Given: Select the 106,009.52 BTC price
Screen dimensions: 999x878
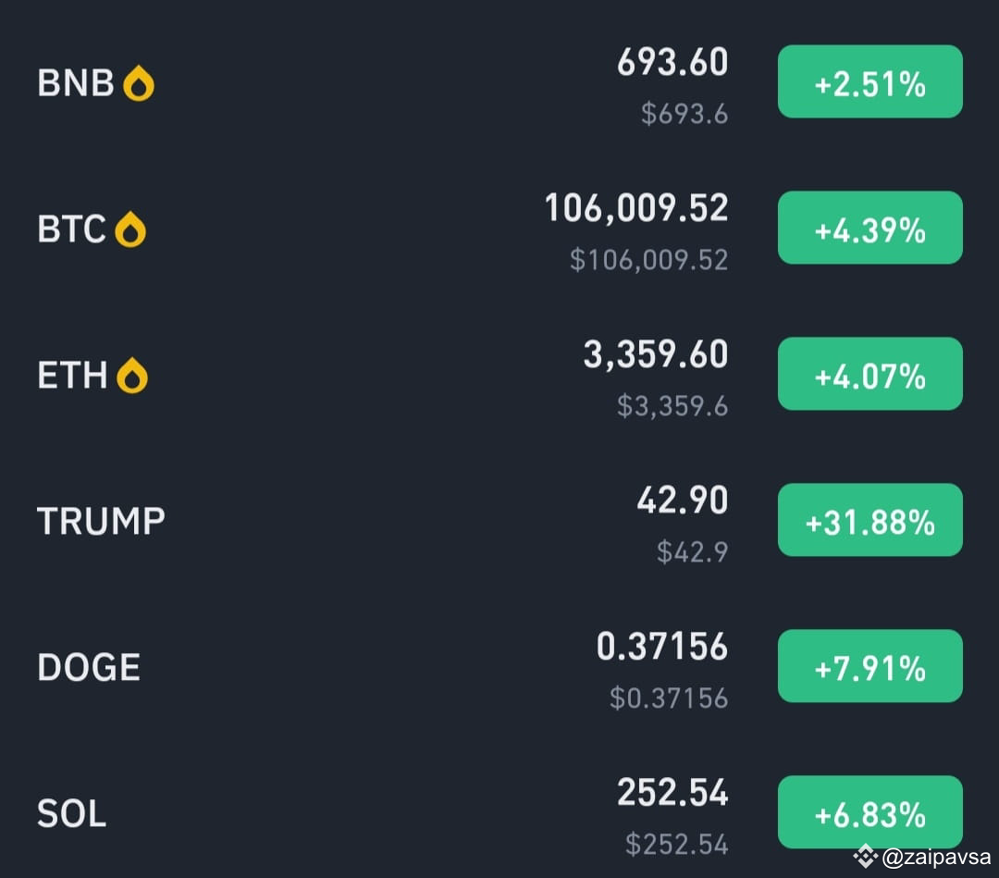Looking at the screenshot, I should point(635,209).
